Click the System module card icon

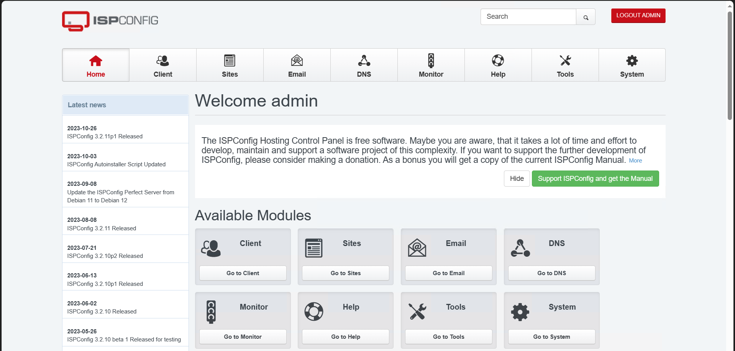pos(520,312)
